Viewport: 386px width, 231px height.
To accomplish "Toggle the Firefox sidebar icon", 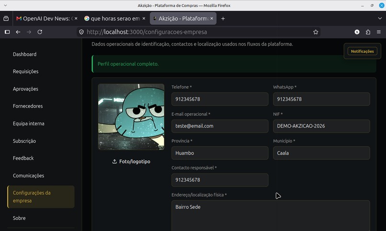I will tap(7, 32).
